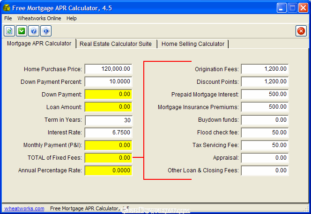Open help with the question mark icon

tap(34, 31)
